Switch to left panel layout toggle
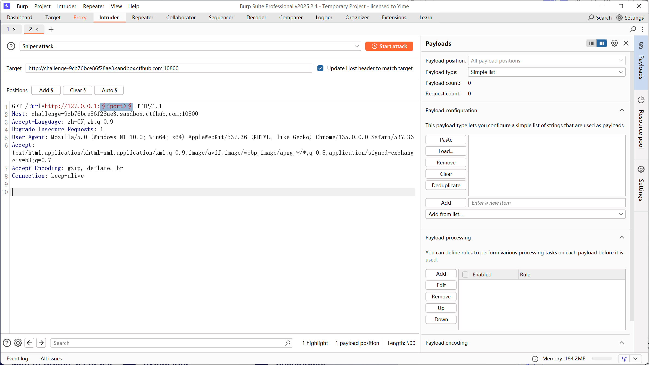 coord(591,43)
